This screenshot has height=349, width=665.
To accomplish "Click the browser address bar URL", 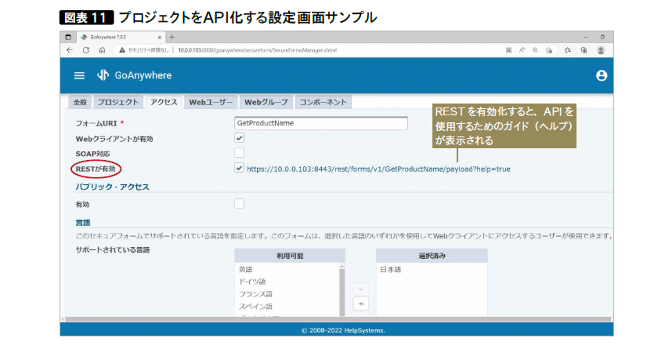I will 257,50.
